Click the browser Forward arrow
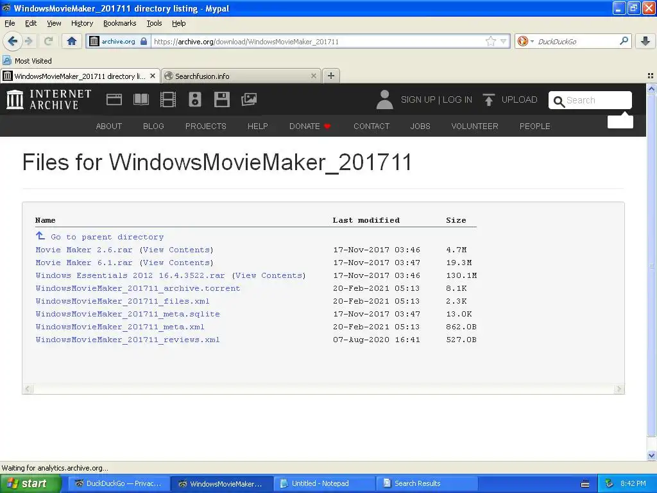The image size is (657, 493). [29, 41]
